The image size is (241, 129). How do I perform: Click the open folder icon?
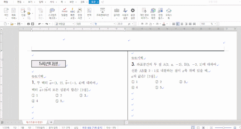click(x=12, y=24)
